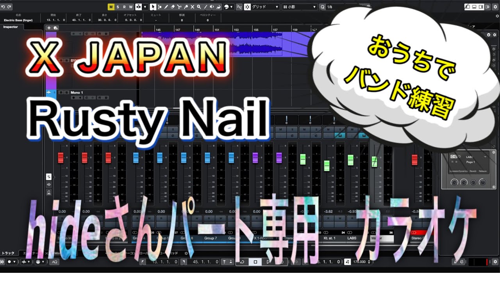Open punch point dropdown arrow near locators
The width and height of the screenshot is (500, 281).
tap(224, 262)
